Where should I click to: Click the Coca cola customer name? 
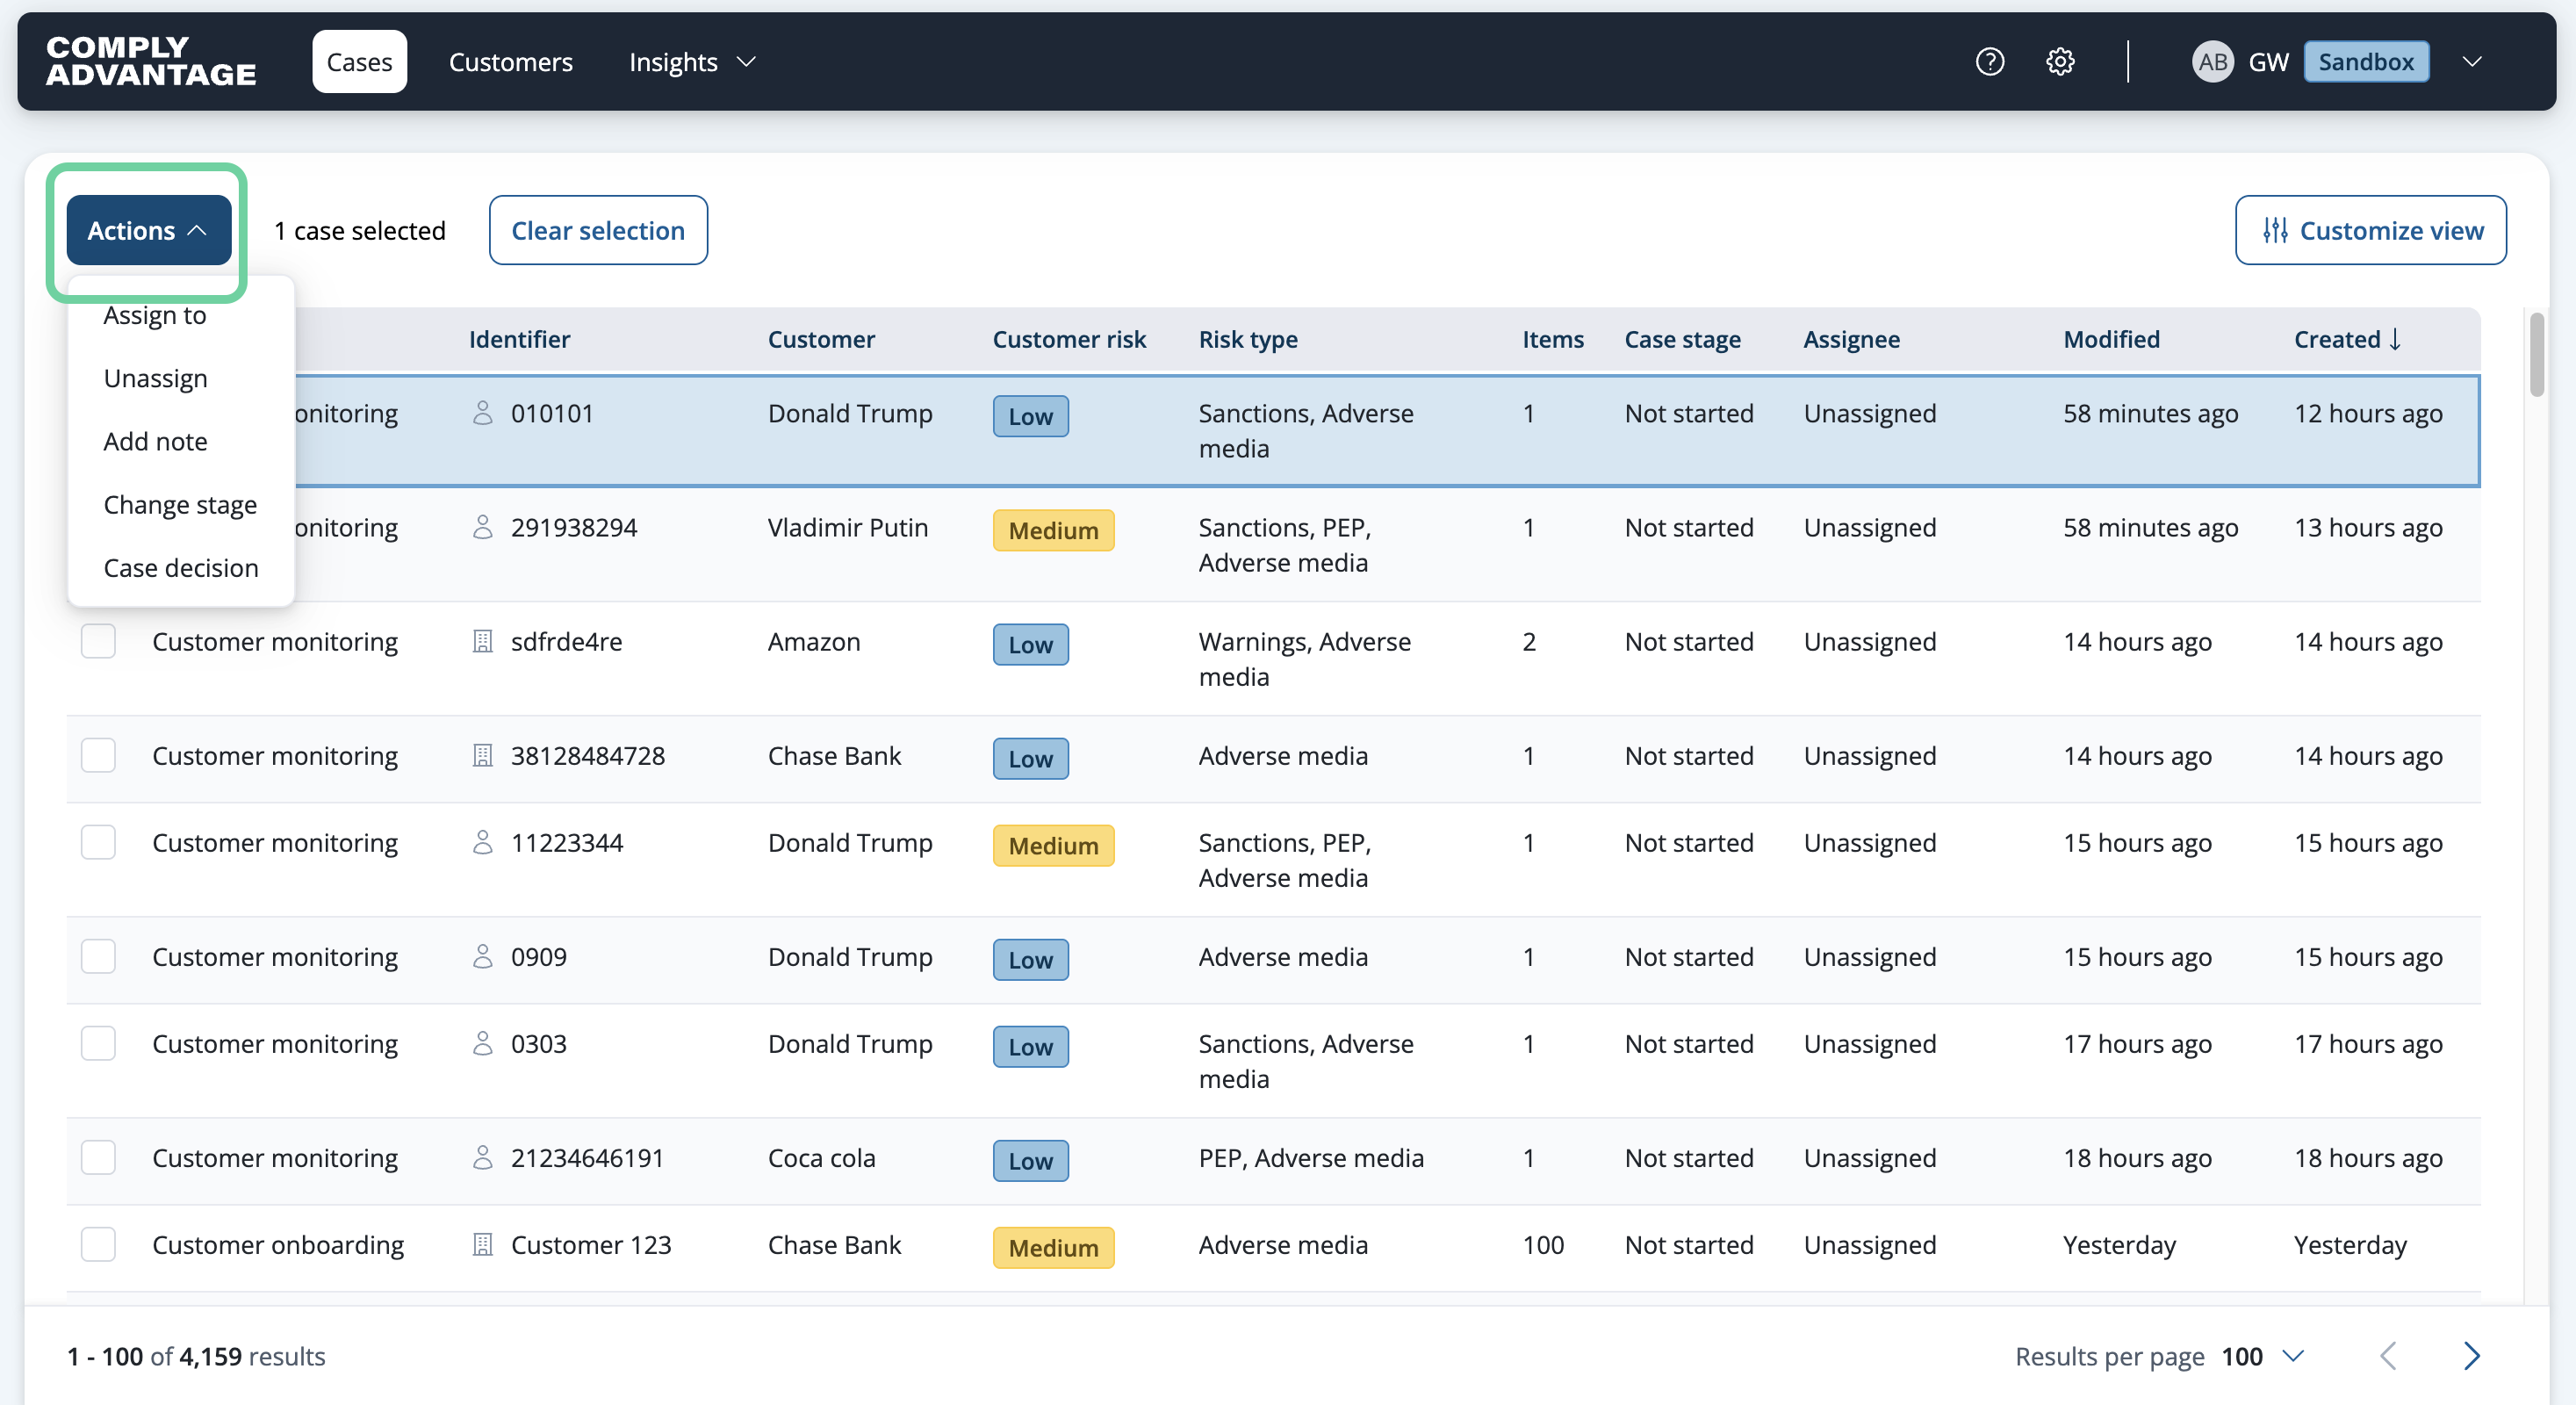pos(822,1157)
